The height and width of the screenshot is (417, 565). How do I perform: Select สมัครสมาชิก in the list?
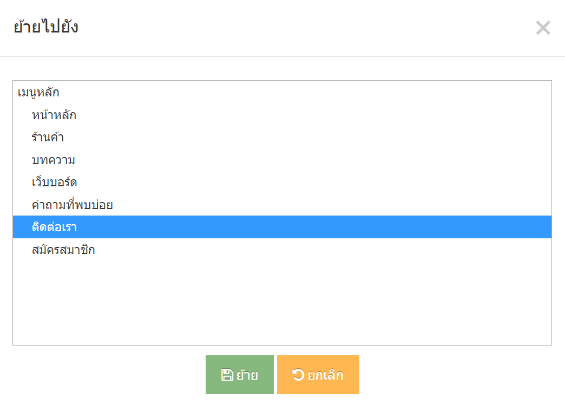coord(282,250)
